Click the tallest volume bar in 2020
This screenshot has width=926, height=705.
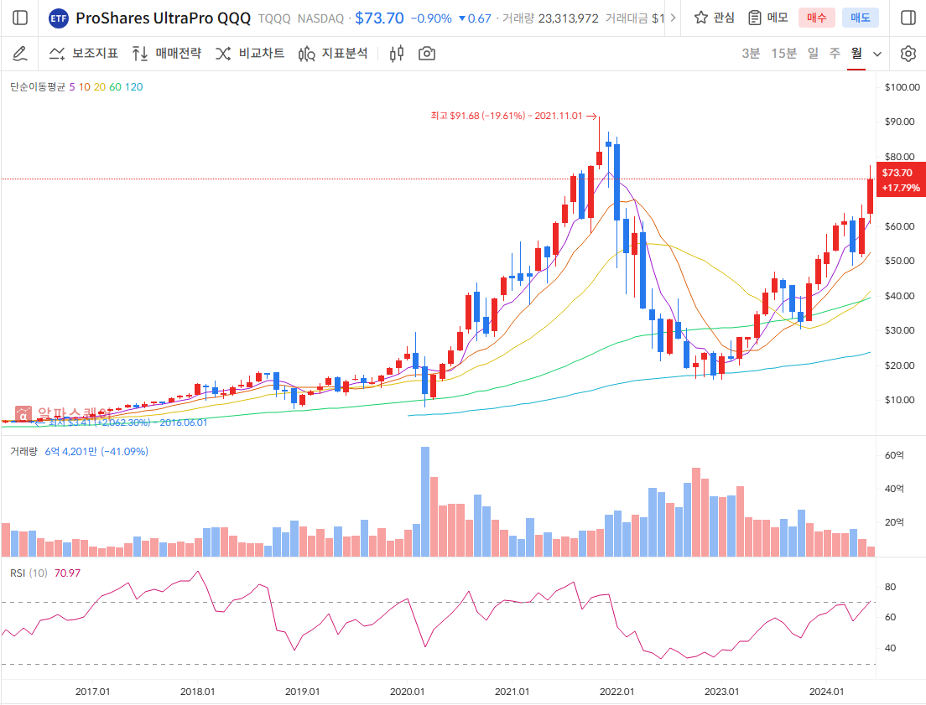425,501
